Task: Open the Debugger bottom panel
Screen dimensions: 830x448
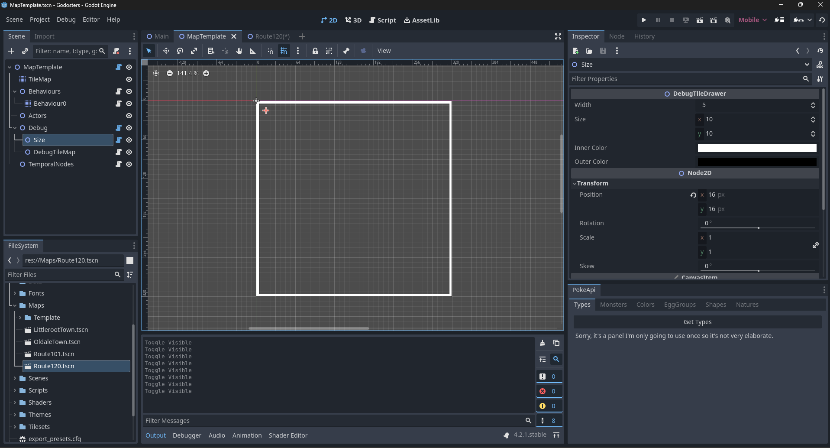Action: point(187,435)
